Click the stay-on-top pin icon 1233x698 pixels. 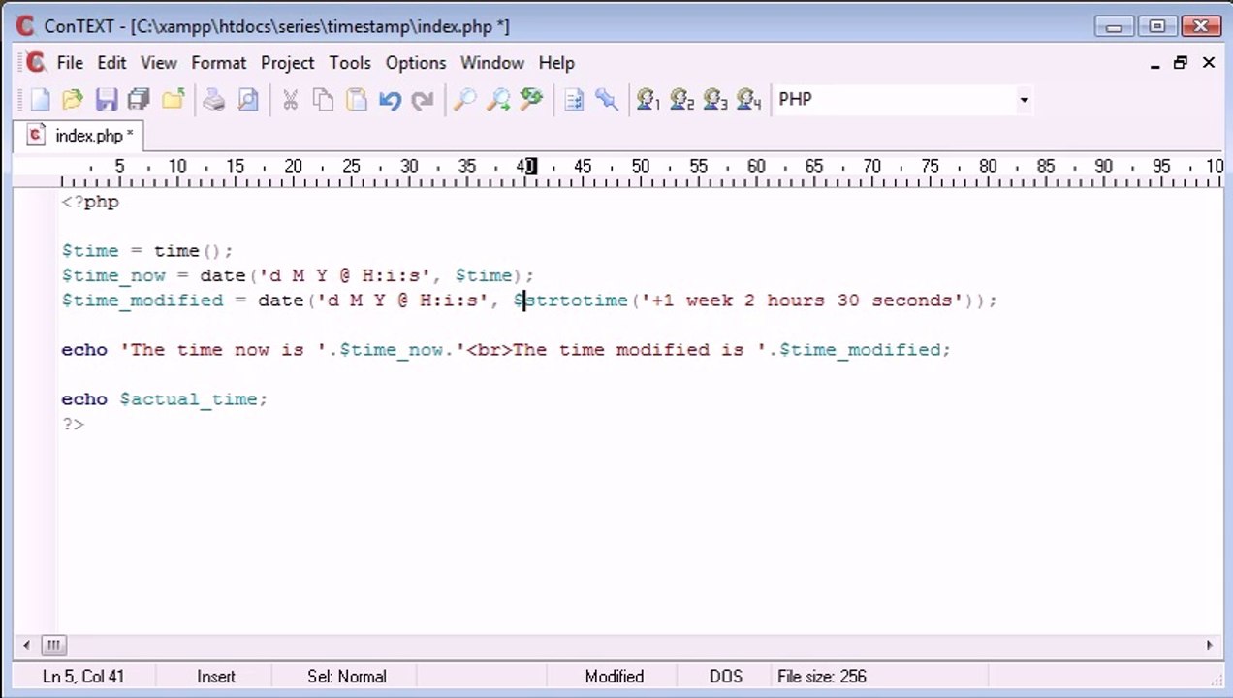[607, 99]
